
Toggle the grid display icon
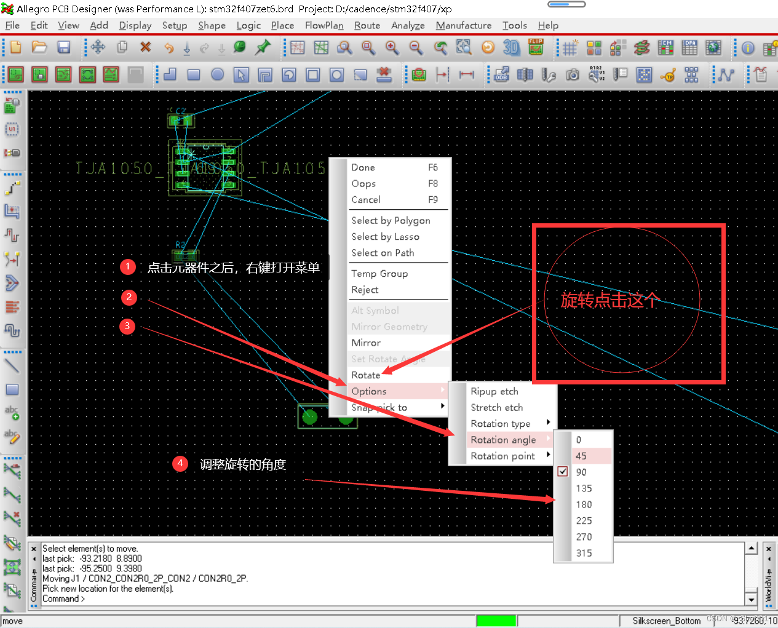[570, 47]
